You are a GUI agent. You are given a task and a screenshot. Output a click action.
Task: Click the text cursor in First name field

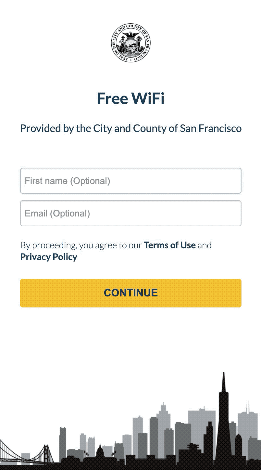25,181
